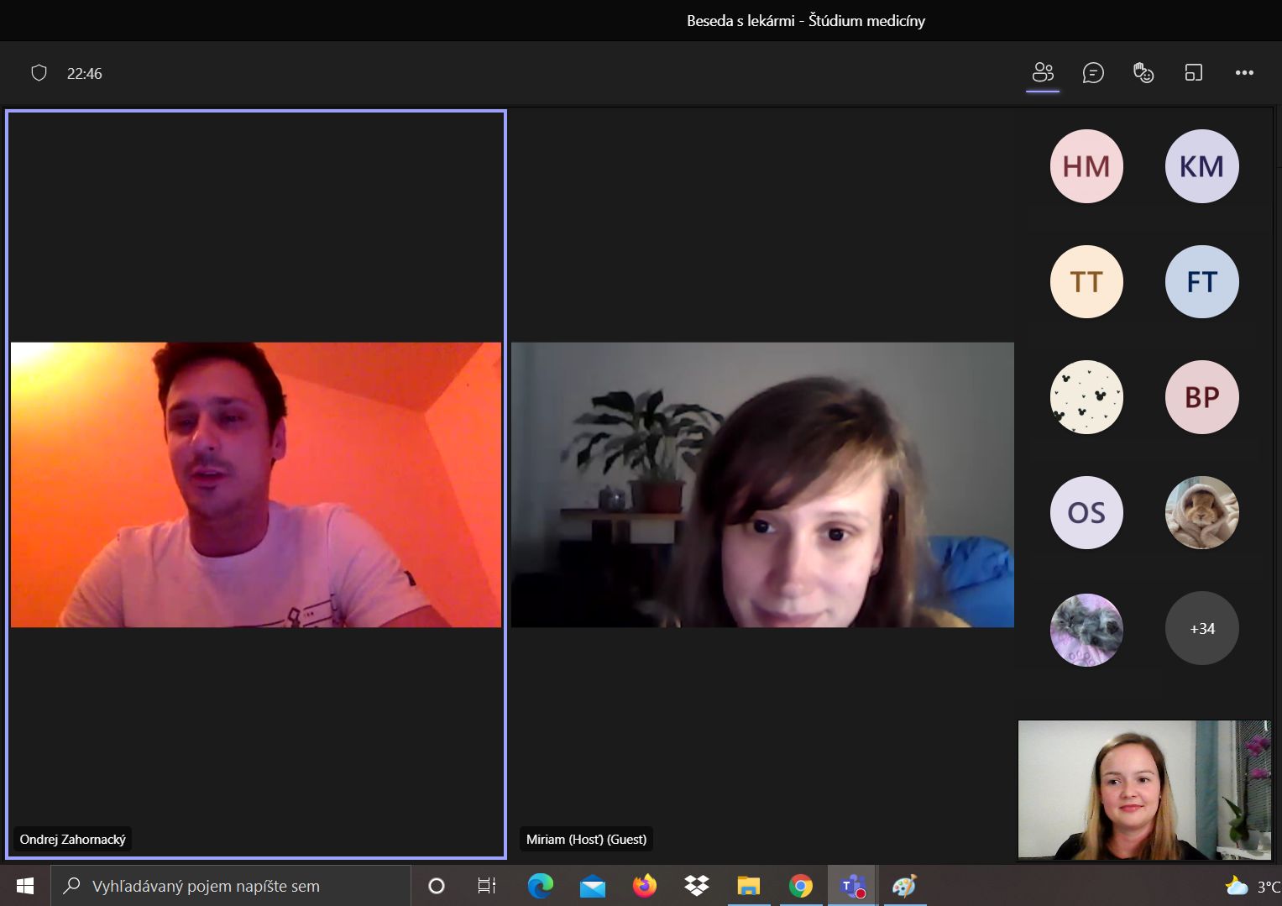Click Ondrej Zahornacký name label
This screenshot has width=1282, height=906.
coord(73,839)
